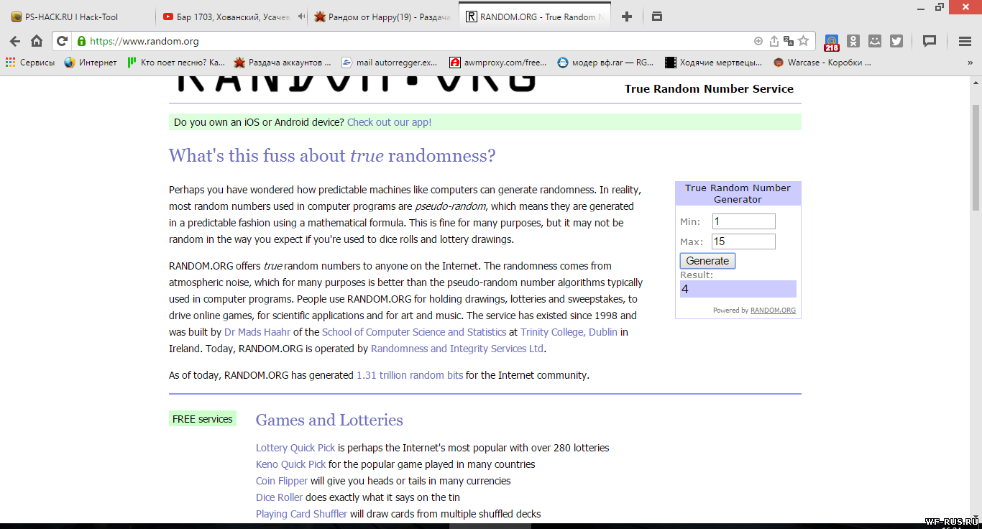Reload the page with the refresh icon

click(x=63, y=41)
